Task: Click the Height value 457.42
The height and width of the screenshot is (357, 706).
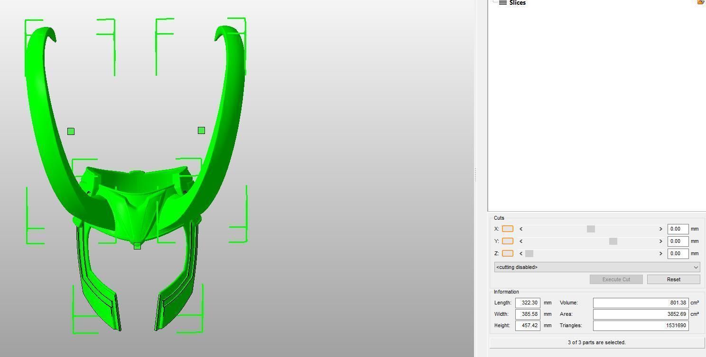Action: click(528, 325)
